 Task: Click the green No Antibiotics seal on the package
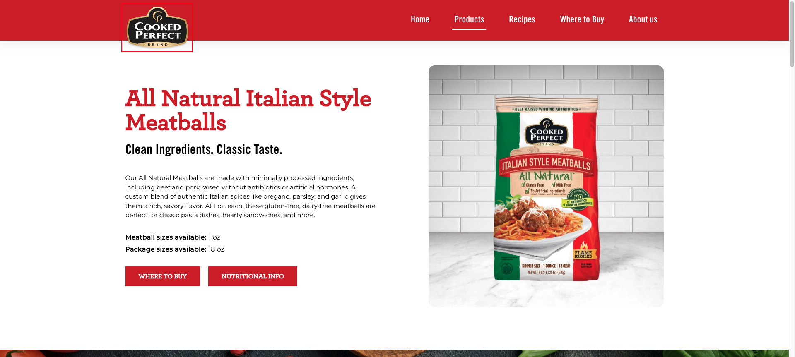tap(578, 200)
